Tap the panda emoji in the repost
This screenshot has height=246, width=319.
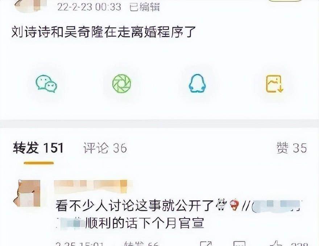click(222, 204)
